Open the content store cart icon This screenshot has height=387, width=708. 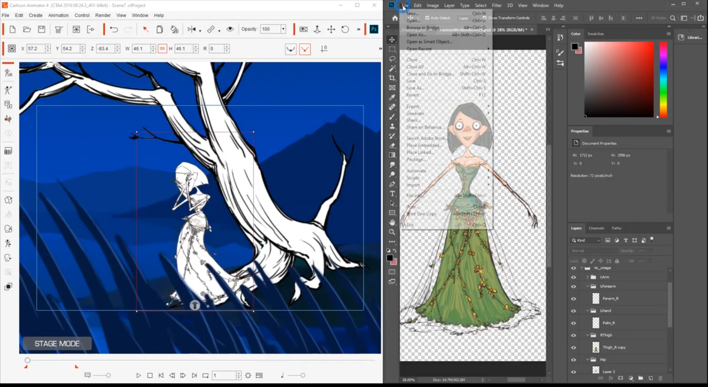[58, 29]
